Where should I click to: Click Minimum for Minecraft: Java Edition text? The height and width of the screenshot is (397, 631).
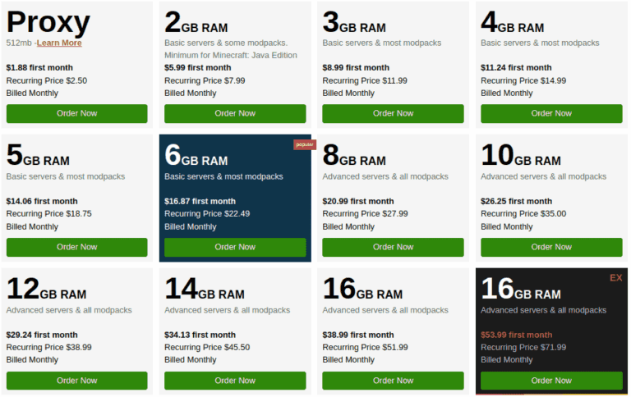(x=231, y=56)
